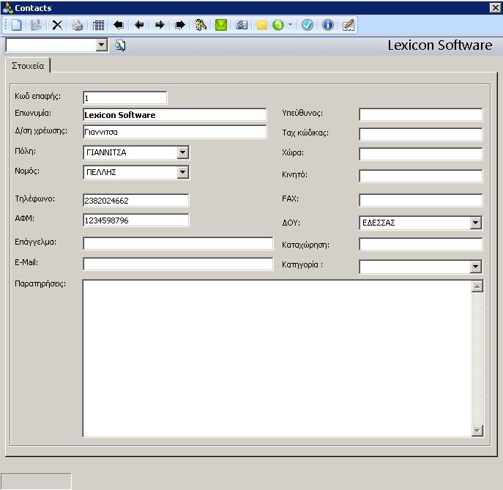Screen dimensions: 503x490
Task: Close the Contacts window
Action: (495, 7)
